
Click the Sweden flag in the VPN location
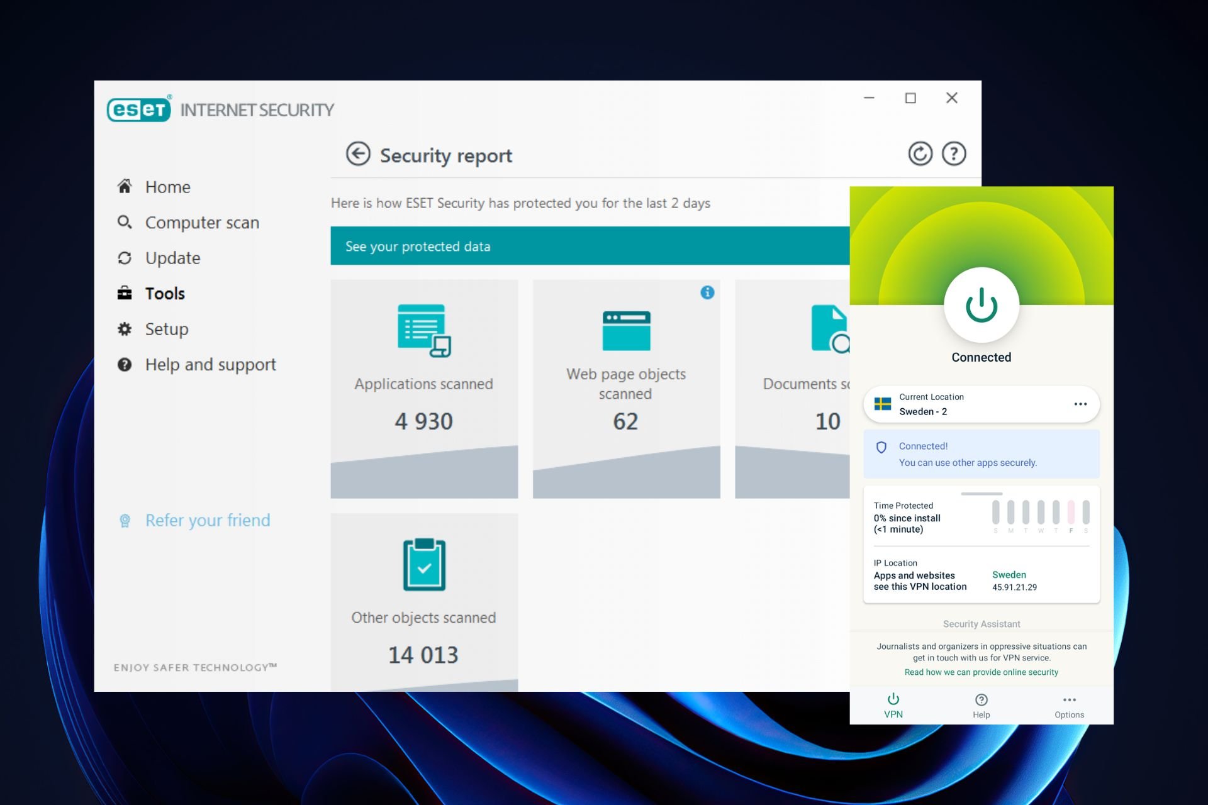coord(883,404)
